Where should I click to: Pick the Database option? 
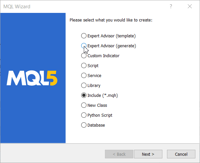coord(84,125)
